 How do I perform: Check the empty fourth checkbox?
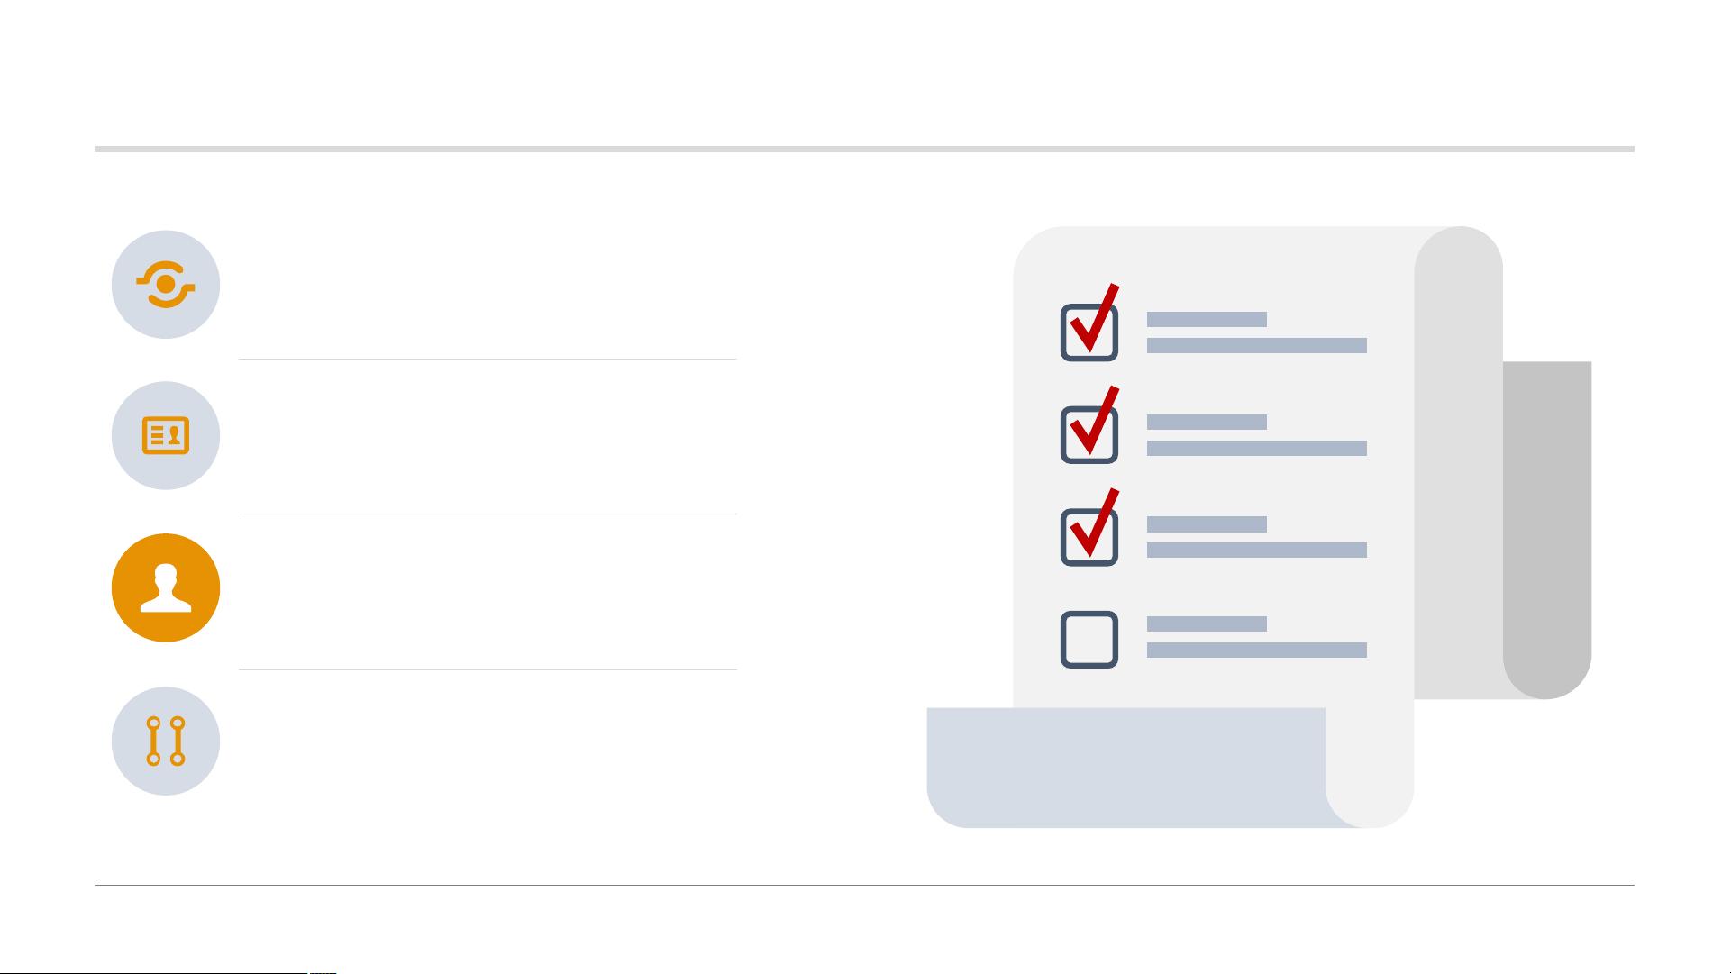pyautogui.click(x=1089, y=640)
